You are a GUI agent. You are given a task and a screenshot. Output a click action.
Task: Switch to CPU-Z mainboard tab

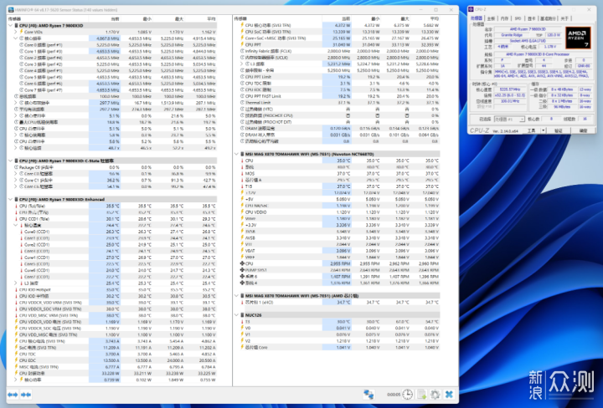coord(491,18)
